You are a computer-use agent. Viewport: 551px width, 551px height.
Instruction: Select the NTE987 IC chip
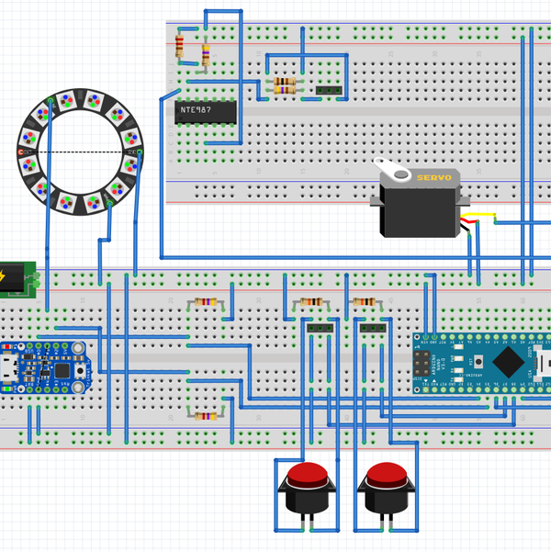click(205, 112)
